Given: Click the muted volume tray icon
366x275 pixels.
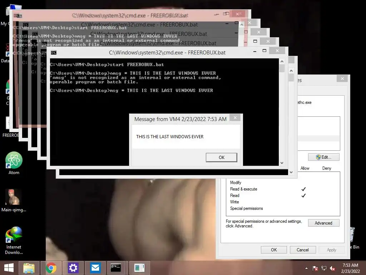Looking at the screenshot, I should 332,268.
